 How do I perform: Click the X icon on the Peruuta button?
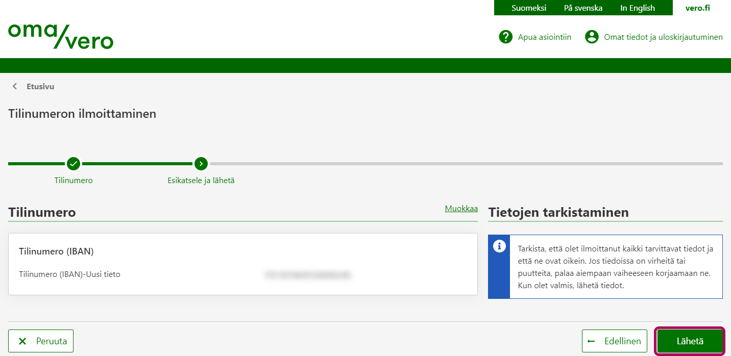point(22,341)
